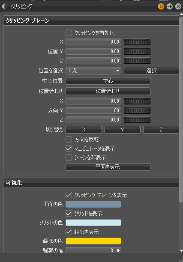
Task: Enable クリッピングを有効化 checkbox
Action: tap(69, 33)
